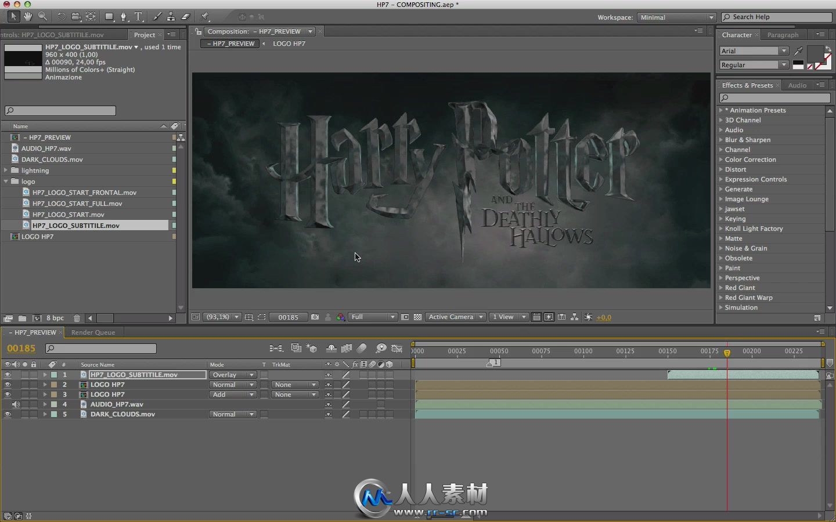The height and width of the screenshot is (522, 836).
Task: Open the Flowchart icon in viewer footer
Action: pyautogui.click(x=574, y=317)
